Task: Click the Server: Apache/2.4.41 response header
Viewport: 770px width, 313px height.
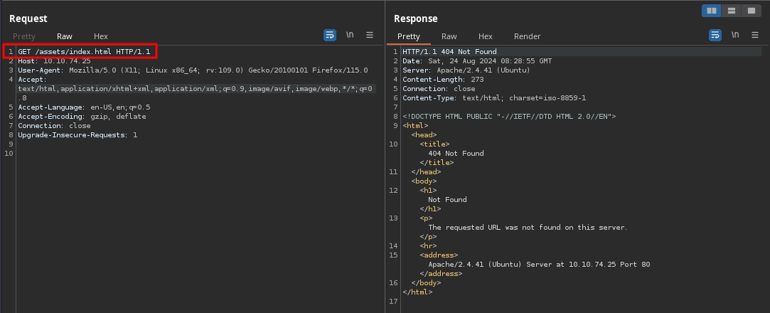Action: tap(466, 70)
